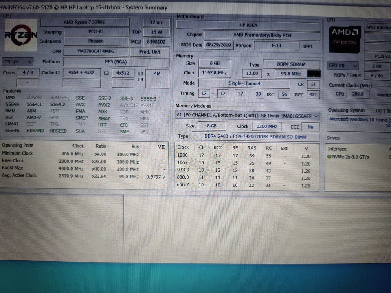Click the DDR4 SDRAM memory type field
The image size is (391, 293).
coord(291,64)
